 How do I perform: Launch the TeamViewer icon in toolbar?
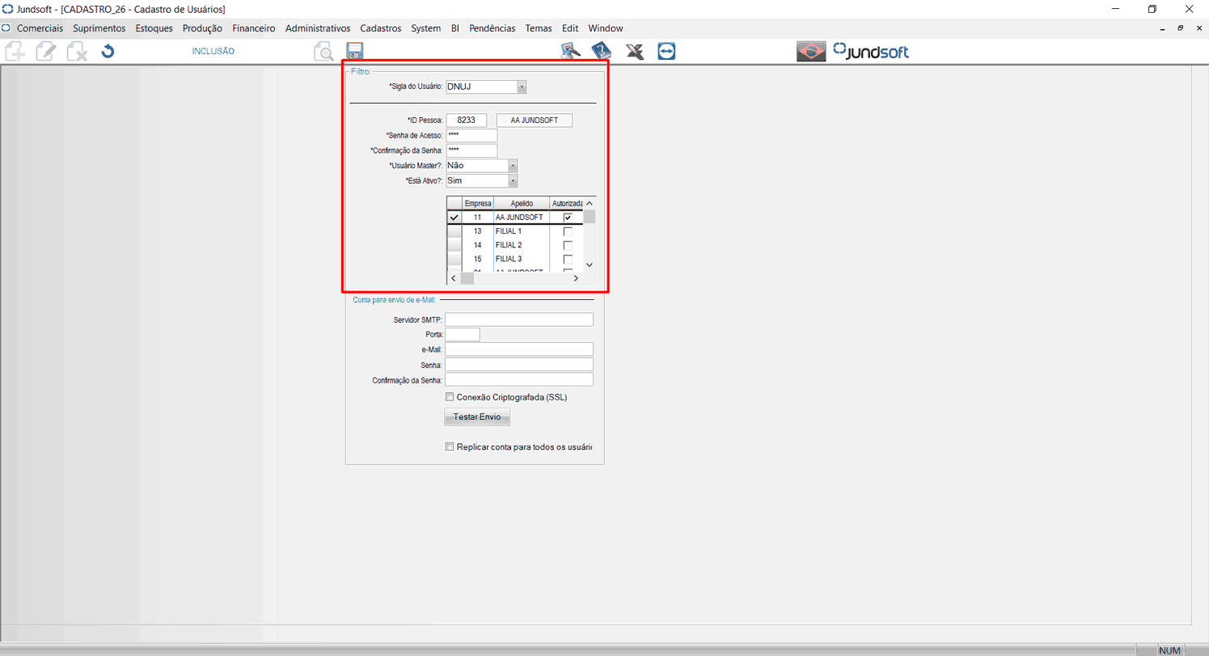[666, 52]
